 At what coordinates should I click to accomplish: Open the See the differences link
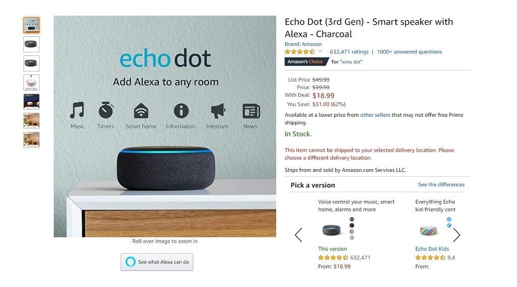[x=441, y=184]
